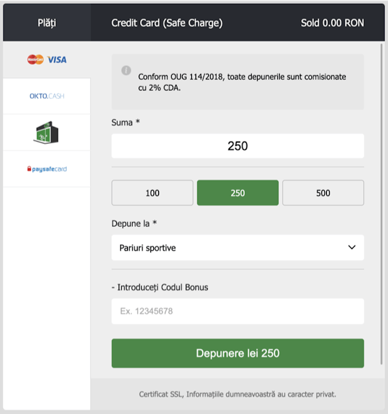Viewport: 388px width, 414px height.
Task: Choose paysafecard as payment method
Action: click(46, 169)
